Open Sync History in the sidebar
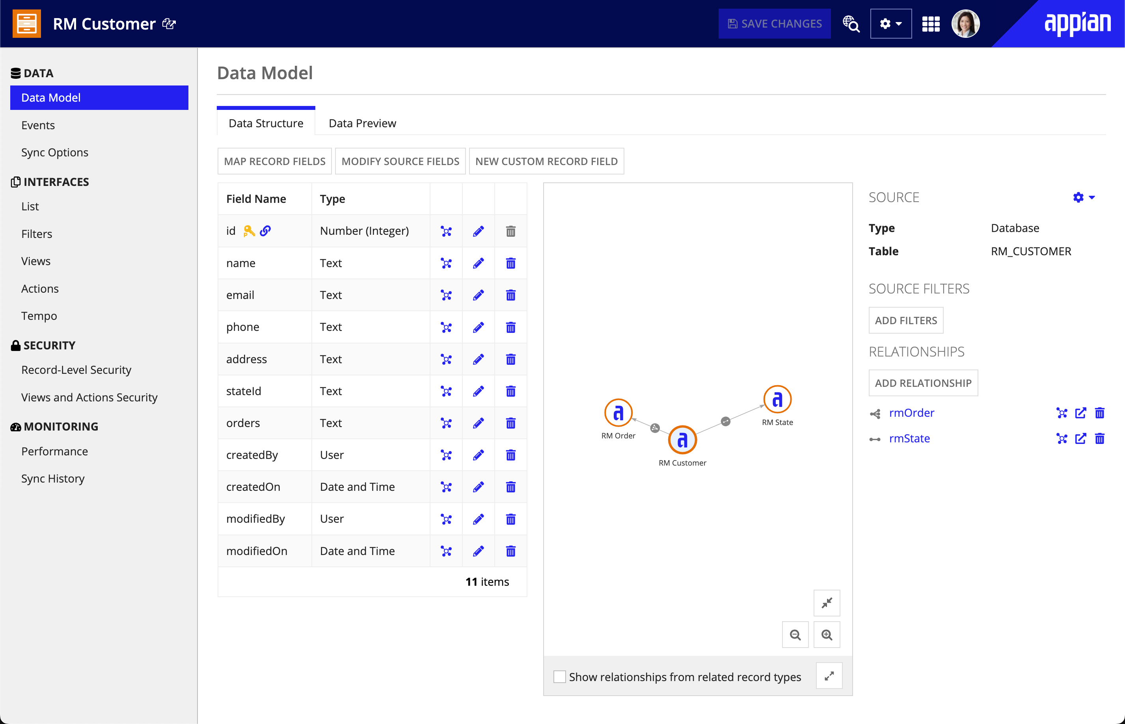This screenshot has height=724, width=1125. tap(53, 479)
